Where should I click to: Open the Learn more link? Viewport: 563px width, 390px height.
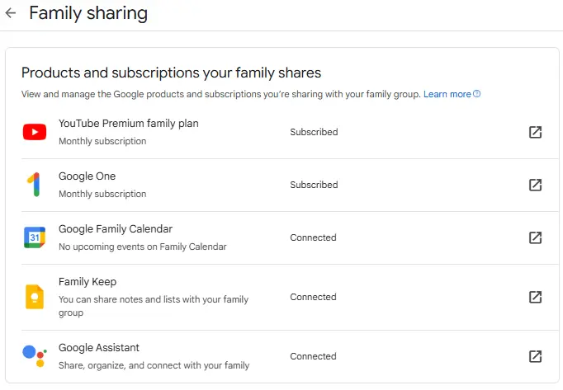coord(447,94)
